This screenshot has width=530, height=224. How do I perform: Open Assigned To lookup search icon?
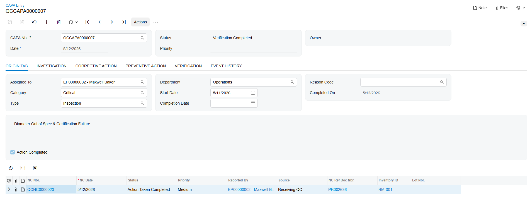142,82
